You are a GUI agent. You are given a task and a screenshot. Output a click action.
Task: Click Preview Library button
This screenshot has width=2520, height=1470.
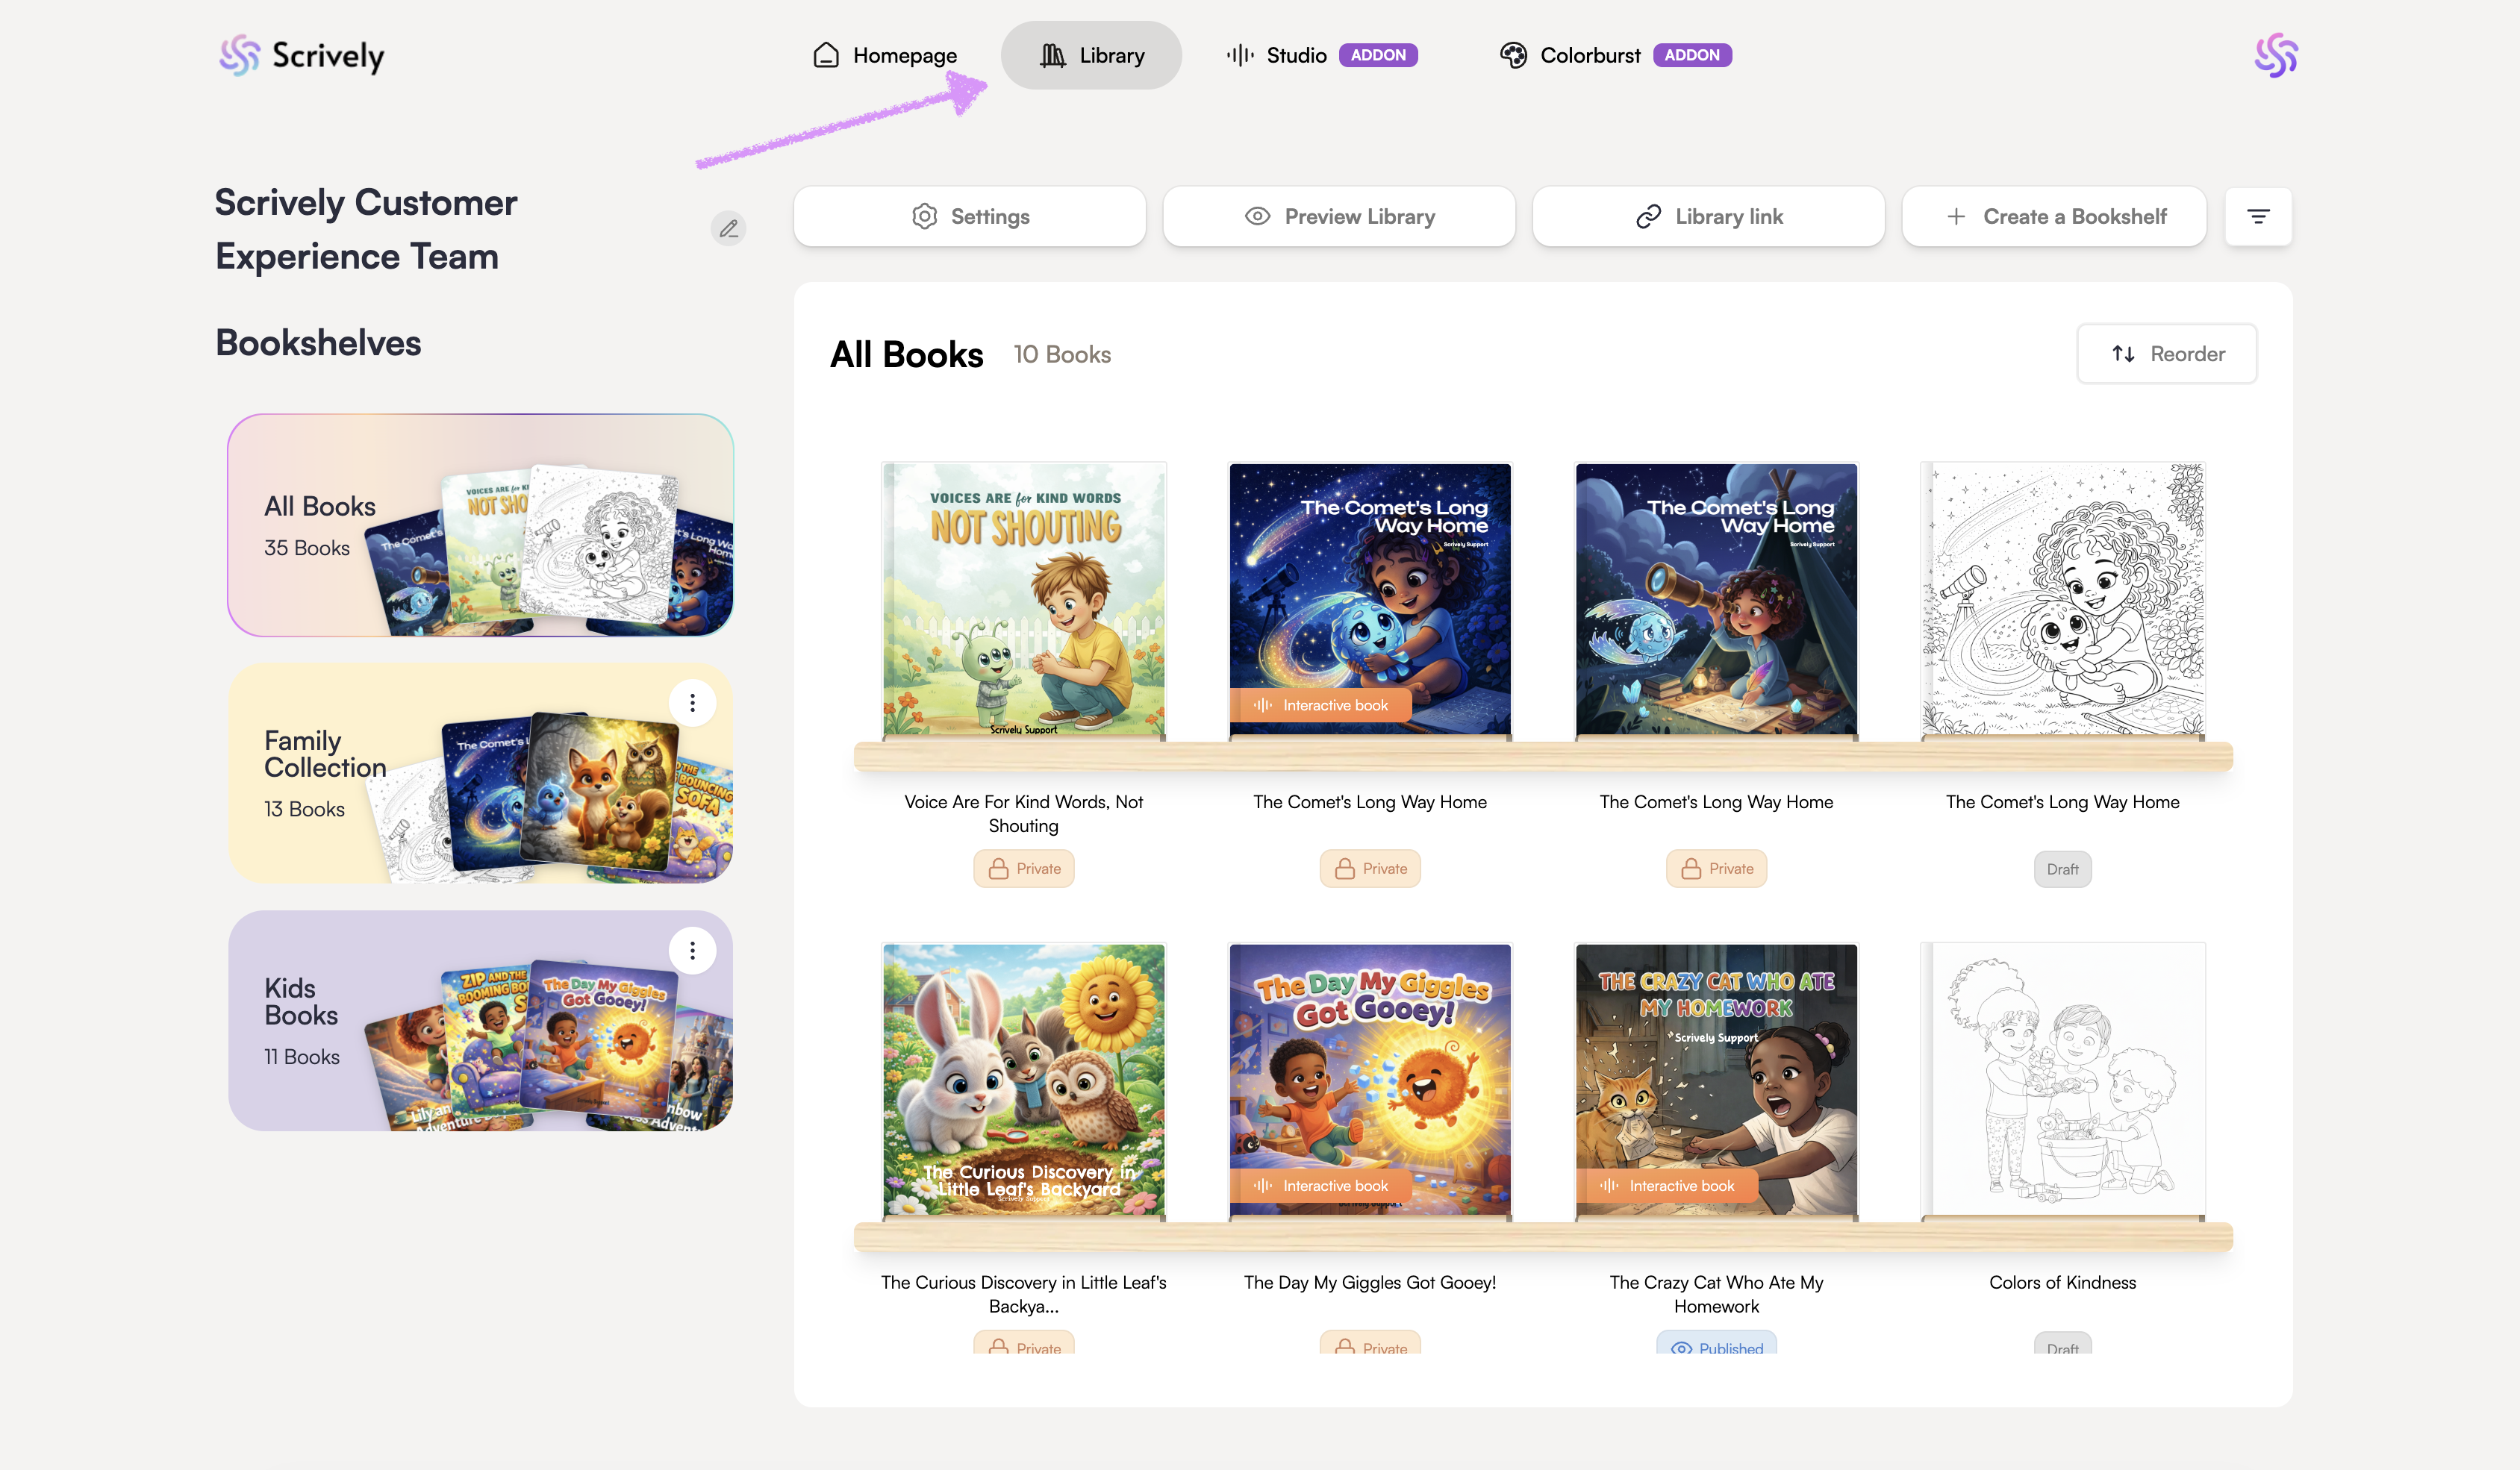click(1339, 216)
